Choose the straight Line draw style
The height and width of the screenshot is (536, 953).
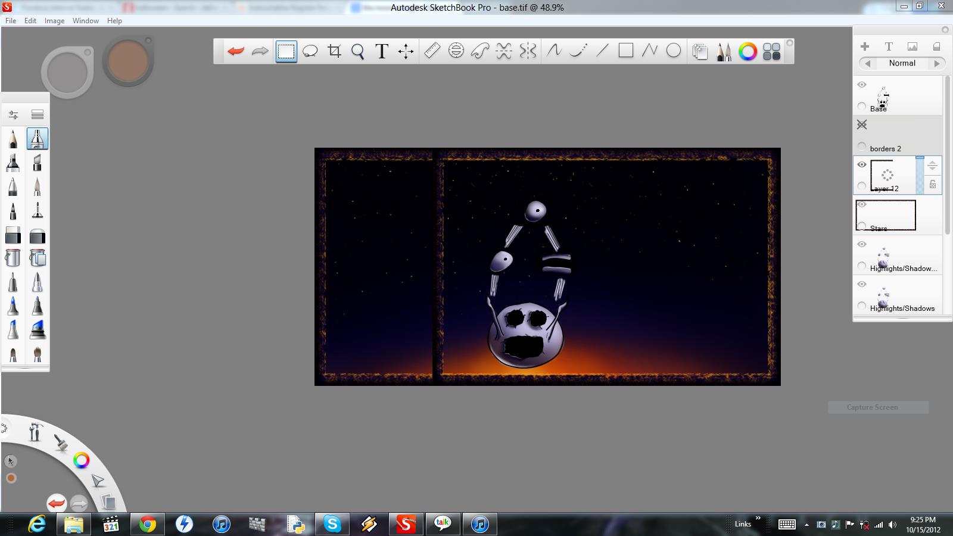coord(602,51)
